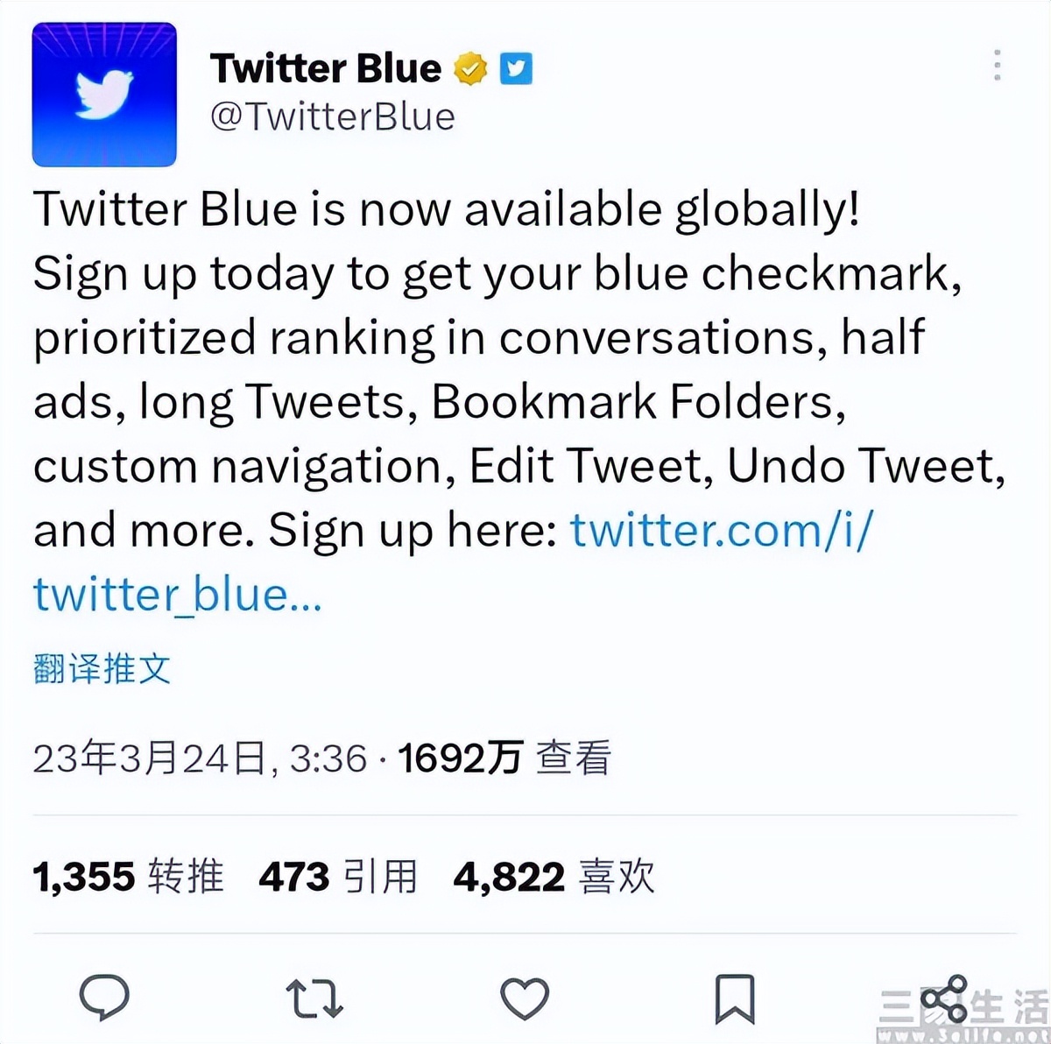Open the tweet options three-dot menu
The image size is (1051, 1044).
[998, 63]
